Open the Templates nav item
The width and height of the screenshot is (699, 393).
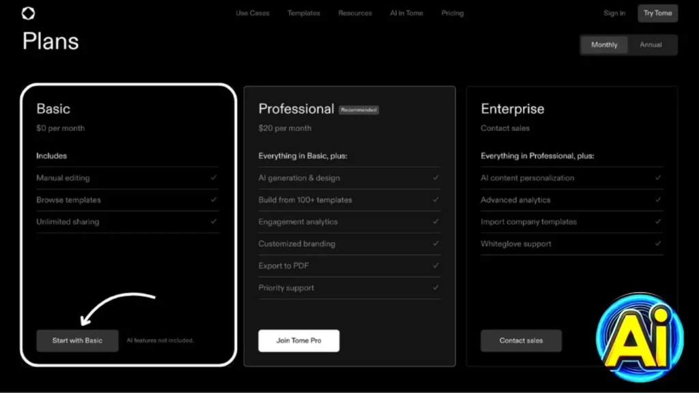[304, 13]
